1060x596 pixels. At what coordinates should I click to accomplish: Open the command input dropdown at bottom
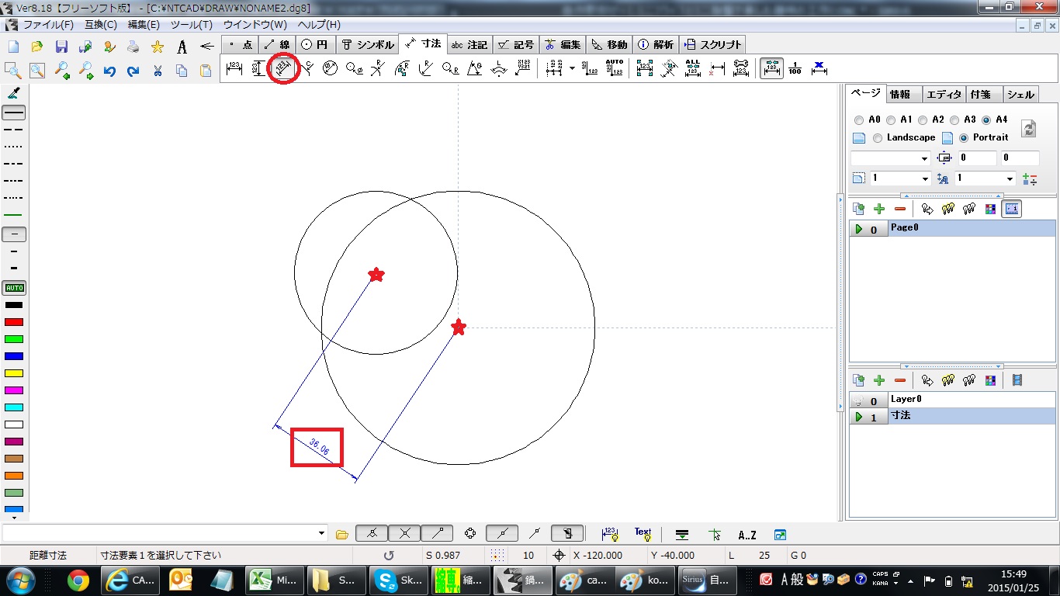tap(322, 534)
